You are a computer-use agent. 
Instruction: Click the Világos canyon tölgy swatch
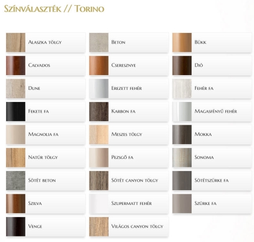(x=99, y=227)
